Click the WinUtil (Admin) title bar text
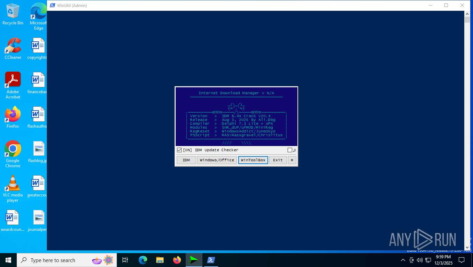Image resolution: width=473 pixels, height=267 pixels. point(72,5)
